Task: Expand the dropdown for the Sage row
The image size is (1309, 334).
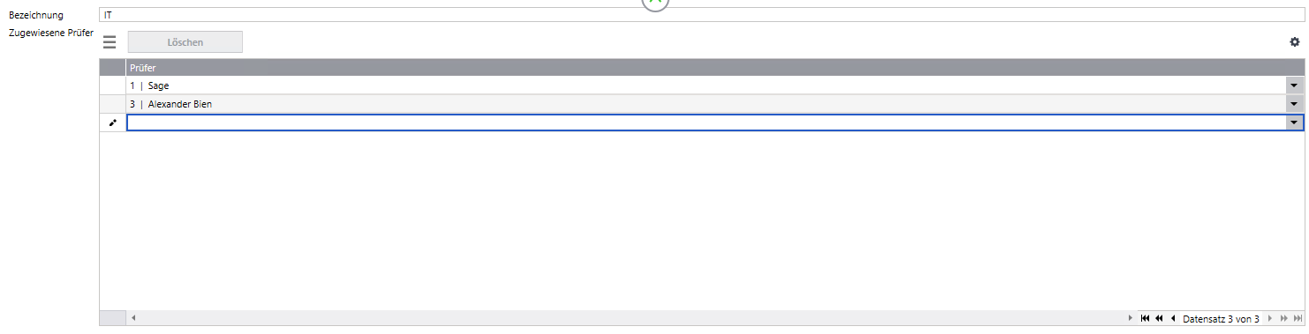Action: (x=1295, y=85)
